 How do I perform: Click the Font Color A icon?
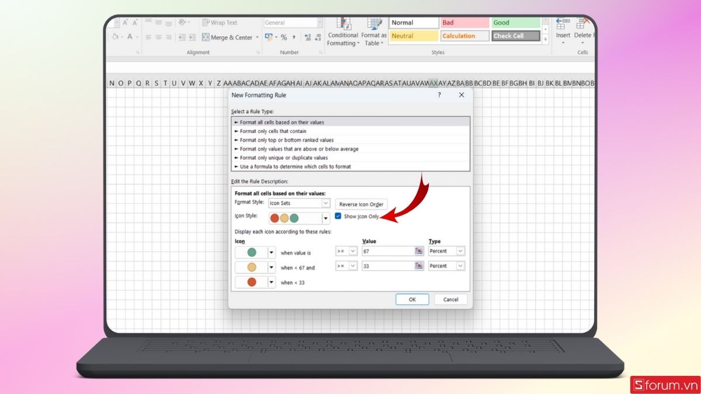130,36
